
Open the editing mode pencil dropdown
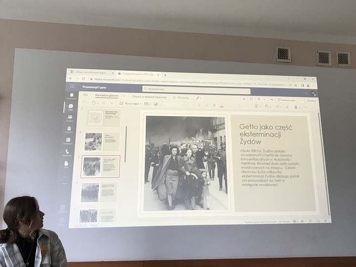tap(199, 98)
